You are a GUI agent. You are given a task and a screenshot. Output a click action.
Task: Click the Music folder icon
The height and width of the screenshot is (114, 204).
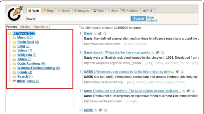(14, 38)
